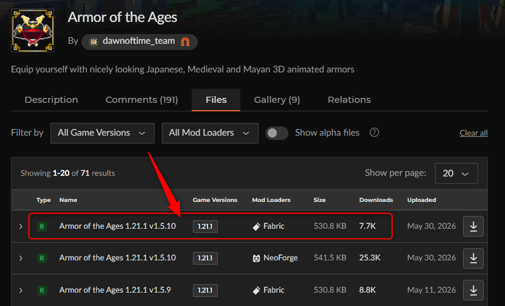Click the alpha files help question icon
The height and width of the screenshot is (306, 505).
pyautogui.click(x=374, y=133)
